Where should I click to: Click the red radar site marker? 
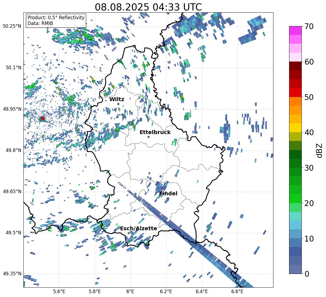tap(43, 118)
